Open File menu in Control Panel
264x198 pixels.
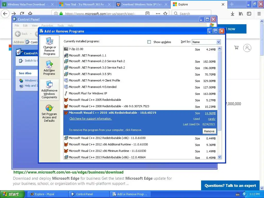pyautogui.click(x=17, y=26)
